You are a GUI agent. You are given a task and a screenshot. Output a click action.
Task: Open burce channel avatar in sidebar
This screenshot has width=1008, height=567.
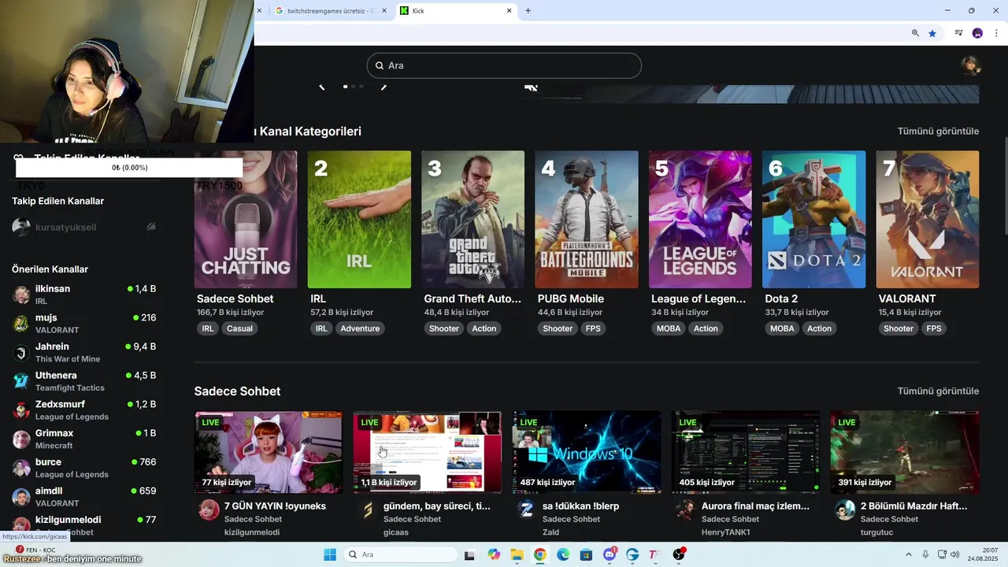pos(21,468)
